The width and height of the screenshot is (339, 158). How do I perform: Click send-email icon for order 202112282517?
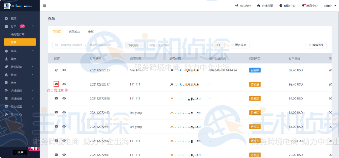point(56,84)
